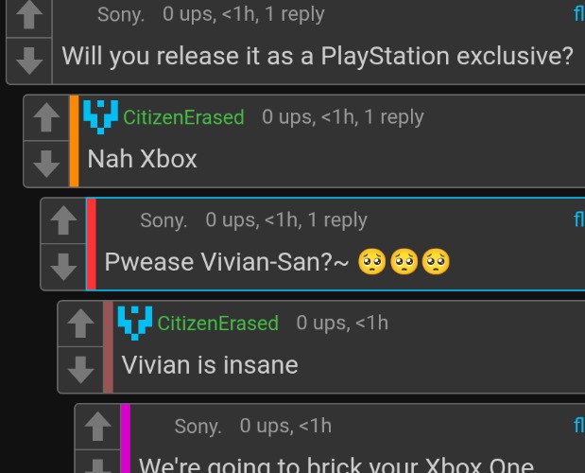This screenshot has height=473, width=585.
Task: Click CitizenErased's avatar icon on 'Nah Xbox'
Action: point(101,117)
